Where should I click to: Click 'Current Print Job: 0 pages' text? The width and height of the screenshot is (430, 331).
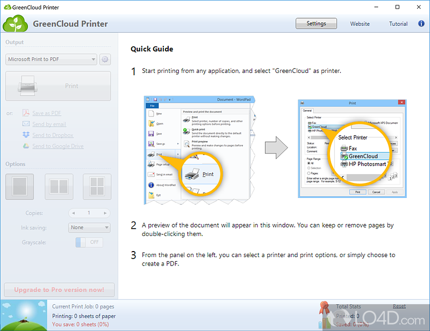coord(83,307)
